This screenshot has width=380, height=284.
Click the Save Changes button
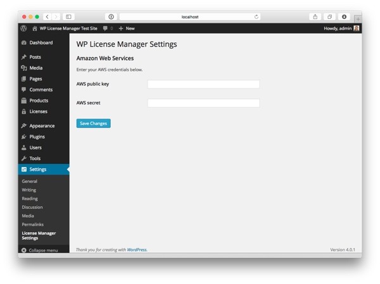tap(94, 123)
